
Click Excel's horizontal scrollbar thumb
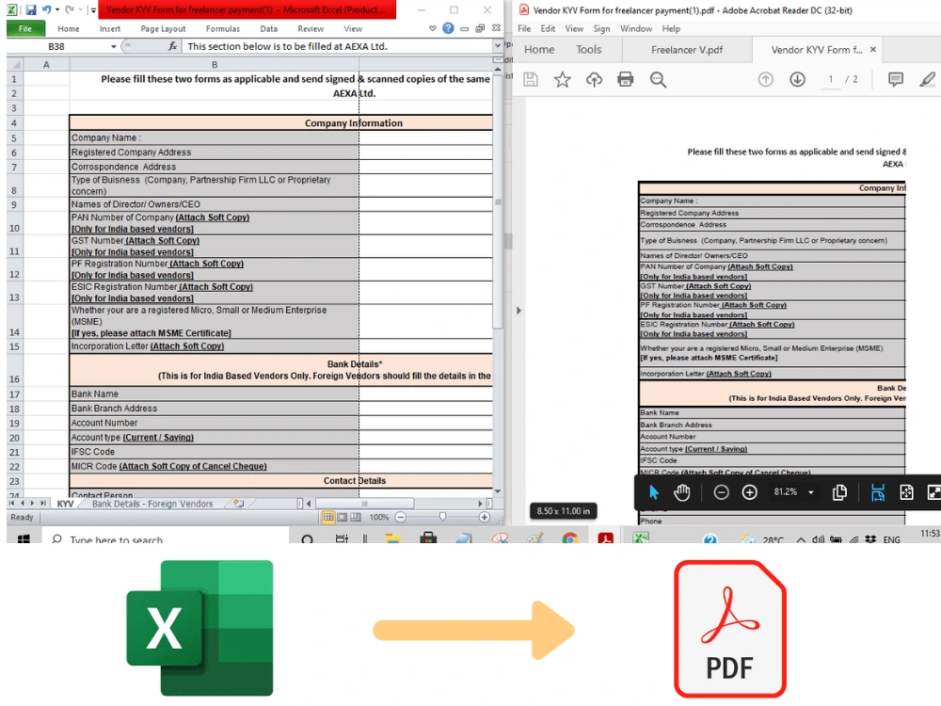[364, 503]
